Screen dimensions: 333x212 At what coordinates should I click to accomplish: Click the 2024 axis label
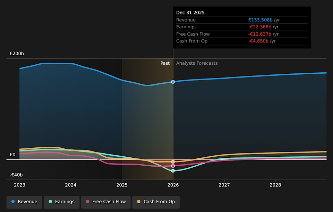point(70,185)
